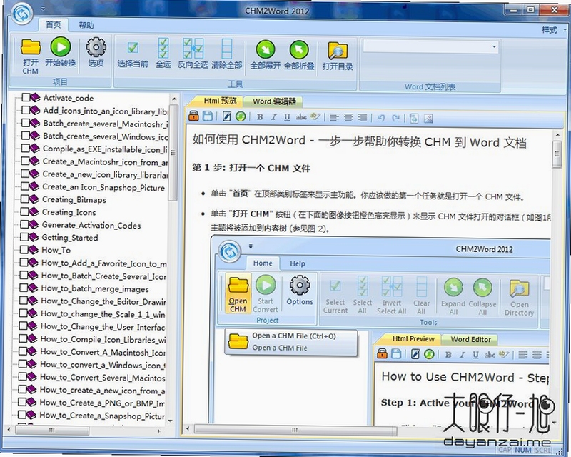Align text right in the editor toolbar
This screenshot has height=457, width=571.
point(363,117)
